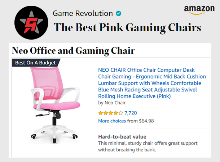Viewport: 220px width, 162px height.
Task: Select the Neo Office and Gaming Chair heading
Action: (x=73, y=51)
